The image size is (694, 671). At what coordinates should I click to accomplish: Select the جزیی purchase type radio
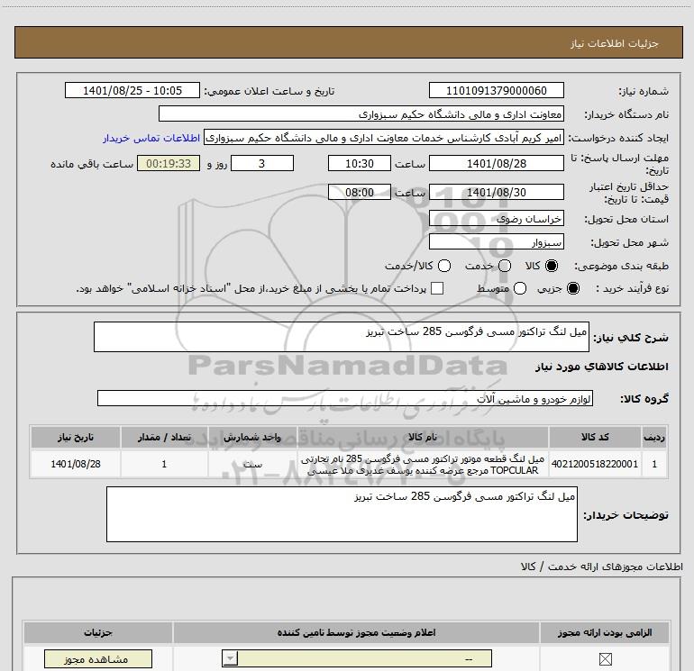pyautogui.click(x=572, y=288)
